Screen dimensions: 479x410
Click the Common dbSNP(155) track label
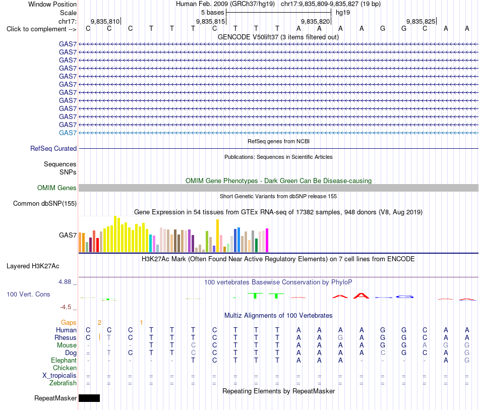click(x=45, y=203)
